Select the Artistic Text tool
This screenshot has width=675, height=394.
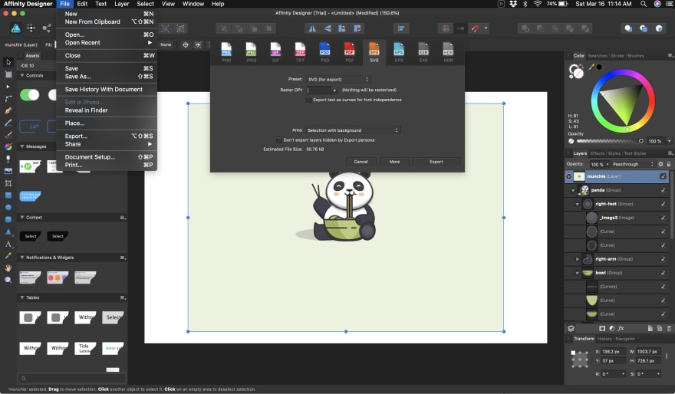point(8,244)
